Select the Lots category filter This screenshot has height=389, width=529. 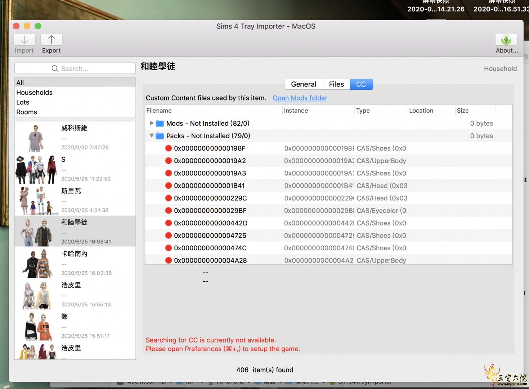point(75,102)
